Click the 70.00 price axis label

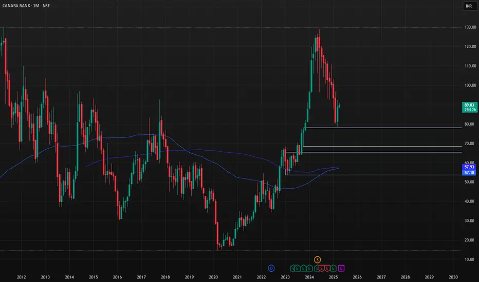pos(470,143)
